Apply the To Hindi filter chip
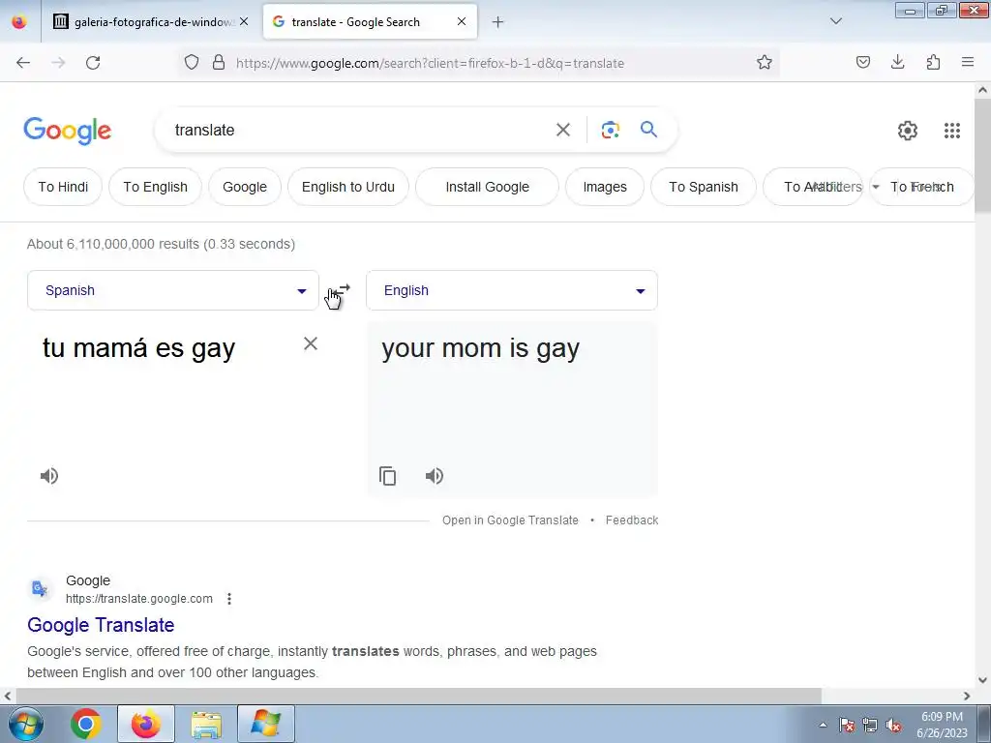 pyautogui.click(x=63, y=187)
